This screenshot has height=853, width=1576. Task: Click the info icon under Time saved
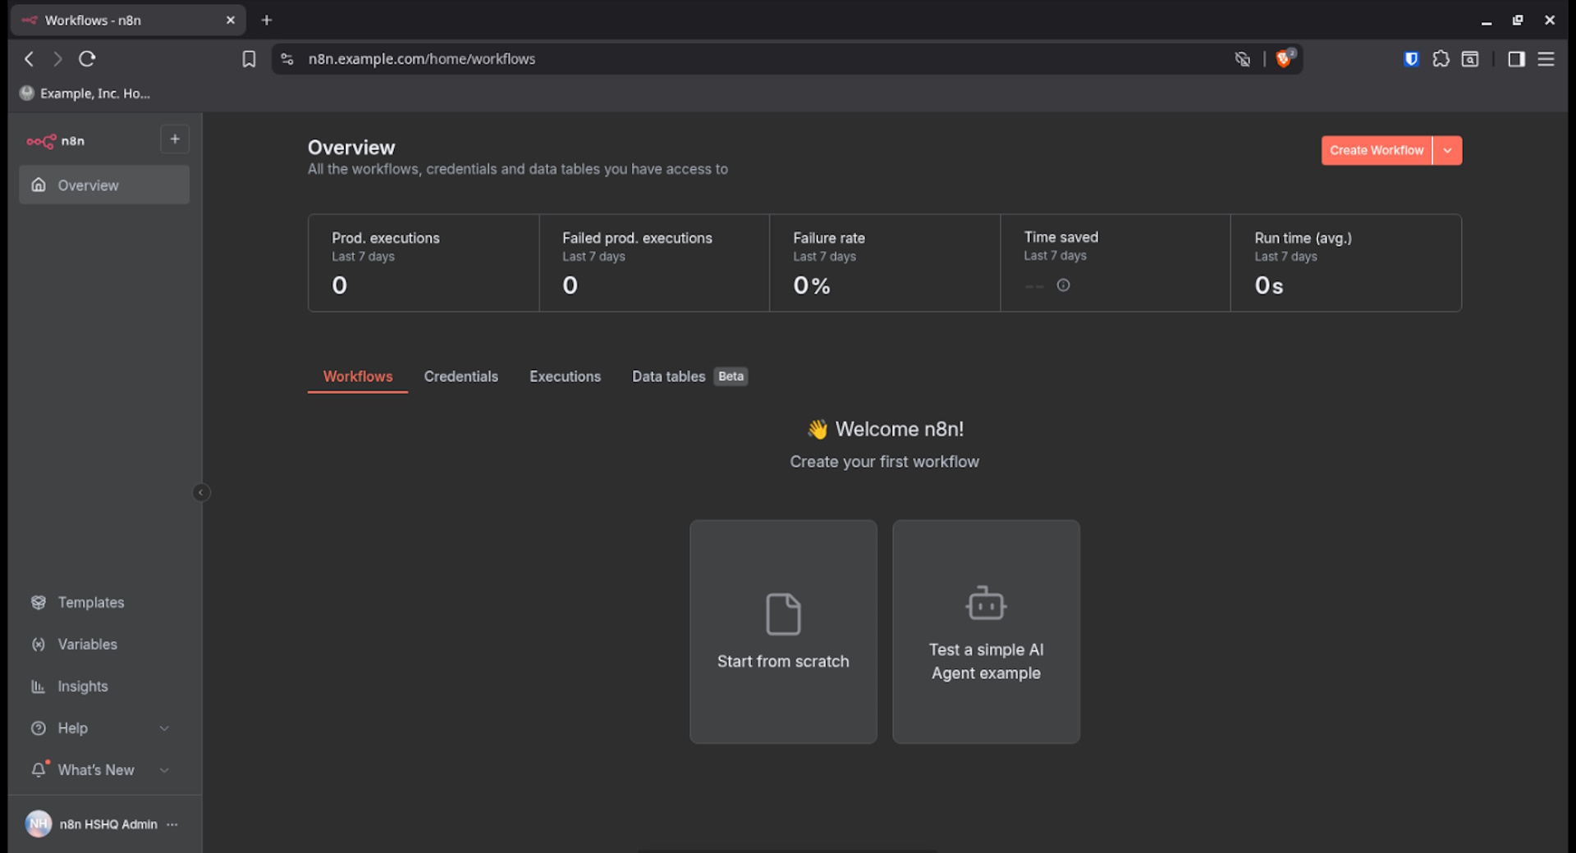click(1063, 285)
